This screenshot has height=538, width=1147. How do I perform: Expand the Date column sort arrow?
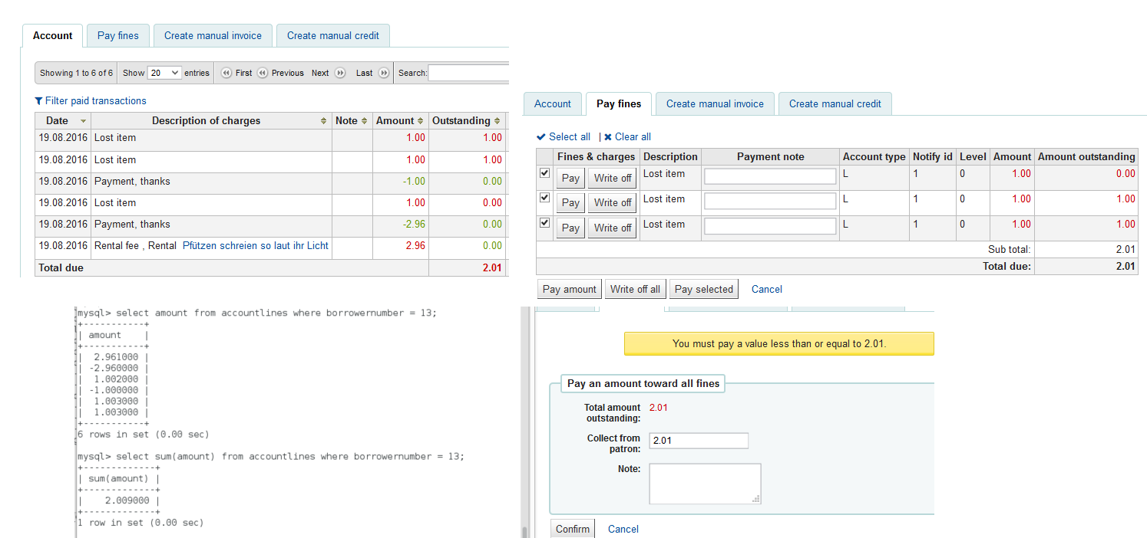point(83,121)
